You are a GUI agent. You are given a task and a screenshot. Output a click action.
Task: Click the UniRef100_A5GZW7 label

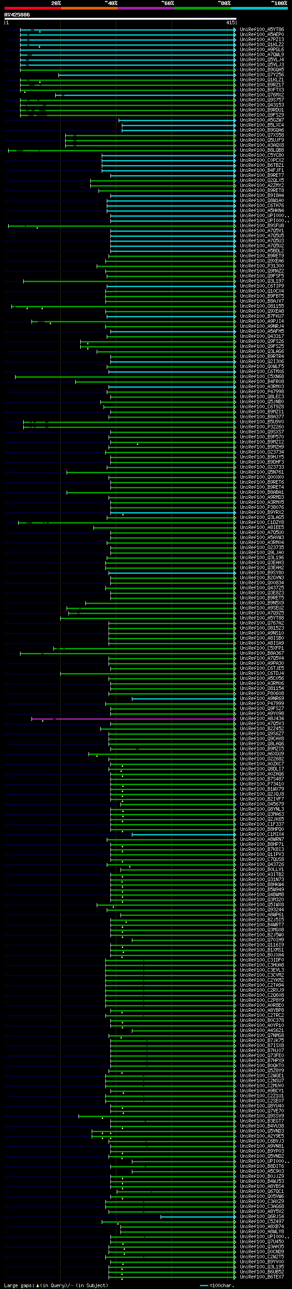click(261, 120)
